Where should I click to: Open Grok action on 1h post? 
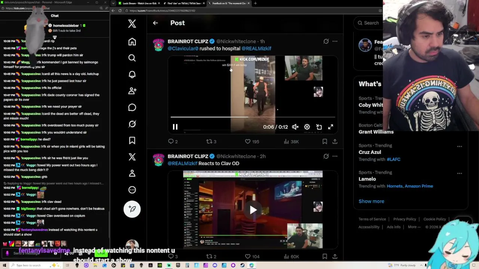point(326,41)
